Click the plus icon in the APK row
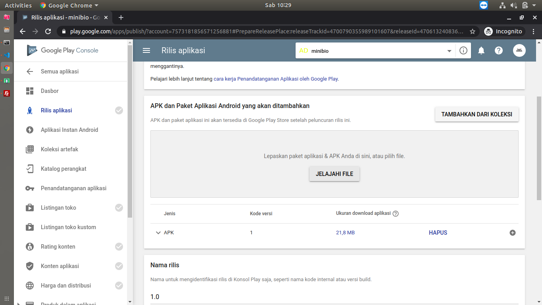542x305 pixels. point(513,233)
